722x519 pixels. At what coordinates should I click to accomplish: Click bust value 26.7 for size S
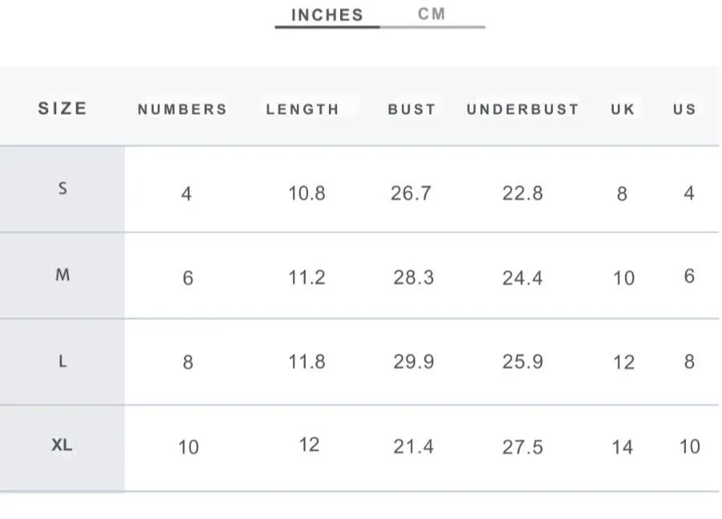412,193
